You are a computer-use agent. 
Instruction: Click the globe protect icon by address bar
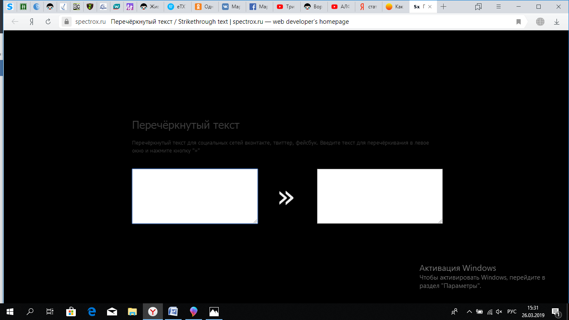[540, 22]
